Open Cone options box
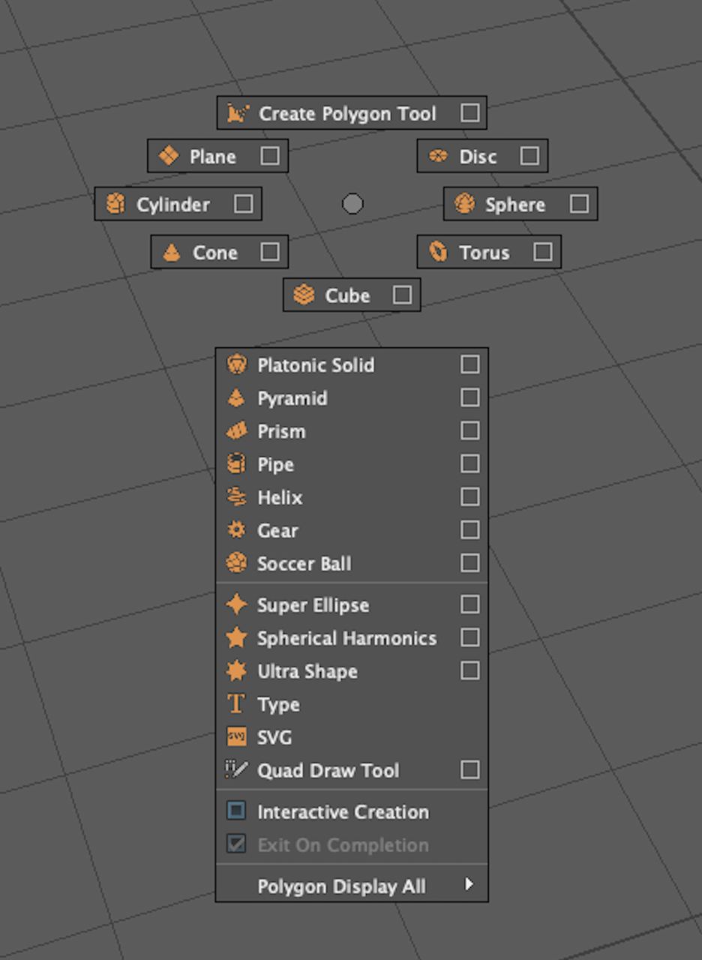This screenshot has height=960, width=702. [x=270, y=251]
